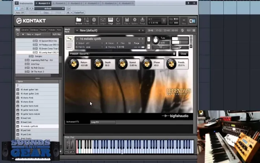The image size is (260, 163).
Task: Open the 16 melodic synth instrument dropdown arrow
Action: click(77, 39)
